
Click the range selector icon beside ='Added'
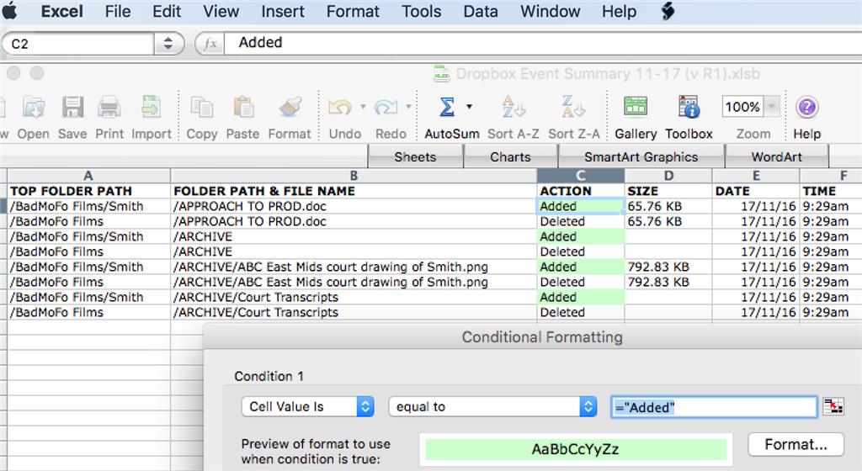[x=833, y=407]
